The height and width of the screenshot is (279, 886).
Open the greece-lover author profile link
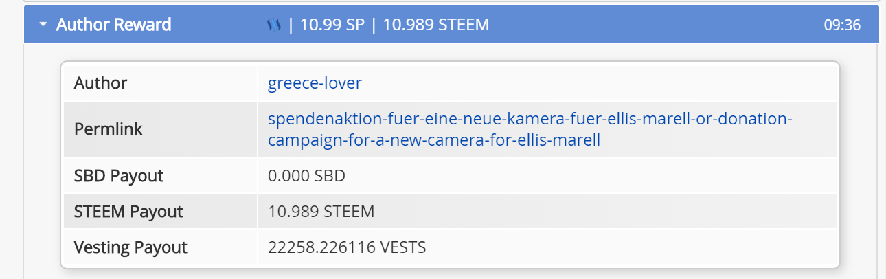point(315,83)
